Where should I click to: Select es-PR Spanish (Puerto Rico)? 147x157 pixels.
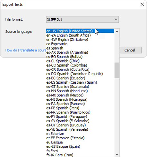click(x=80, y=112)
